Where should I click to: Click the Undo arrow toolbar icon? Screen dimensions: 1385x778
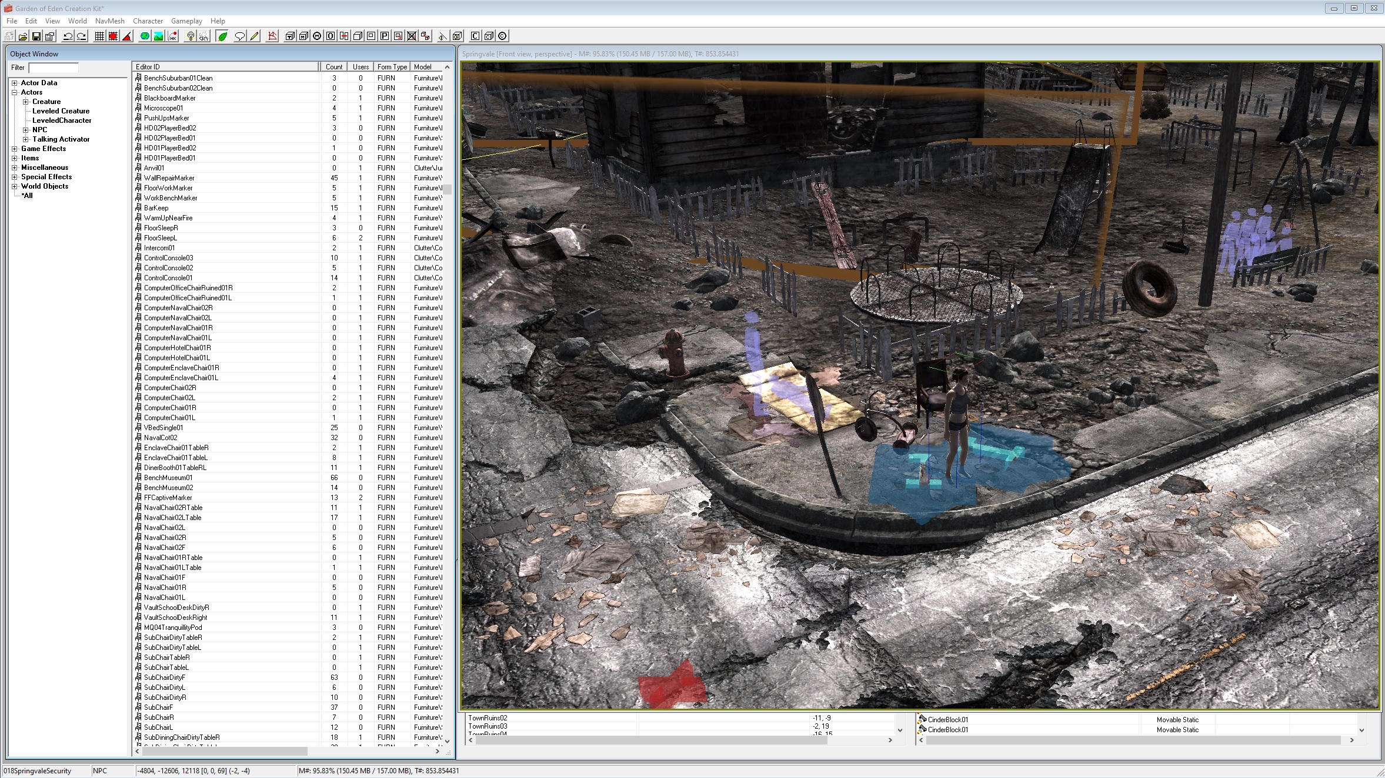pos(68,36)
